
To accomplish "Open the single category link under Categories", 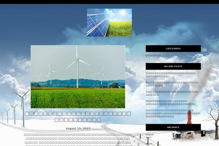I will click(x=153, y=55).
